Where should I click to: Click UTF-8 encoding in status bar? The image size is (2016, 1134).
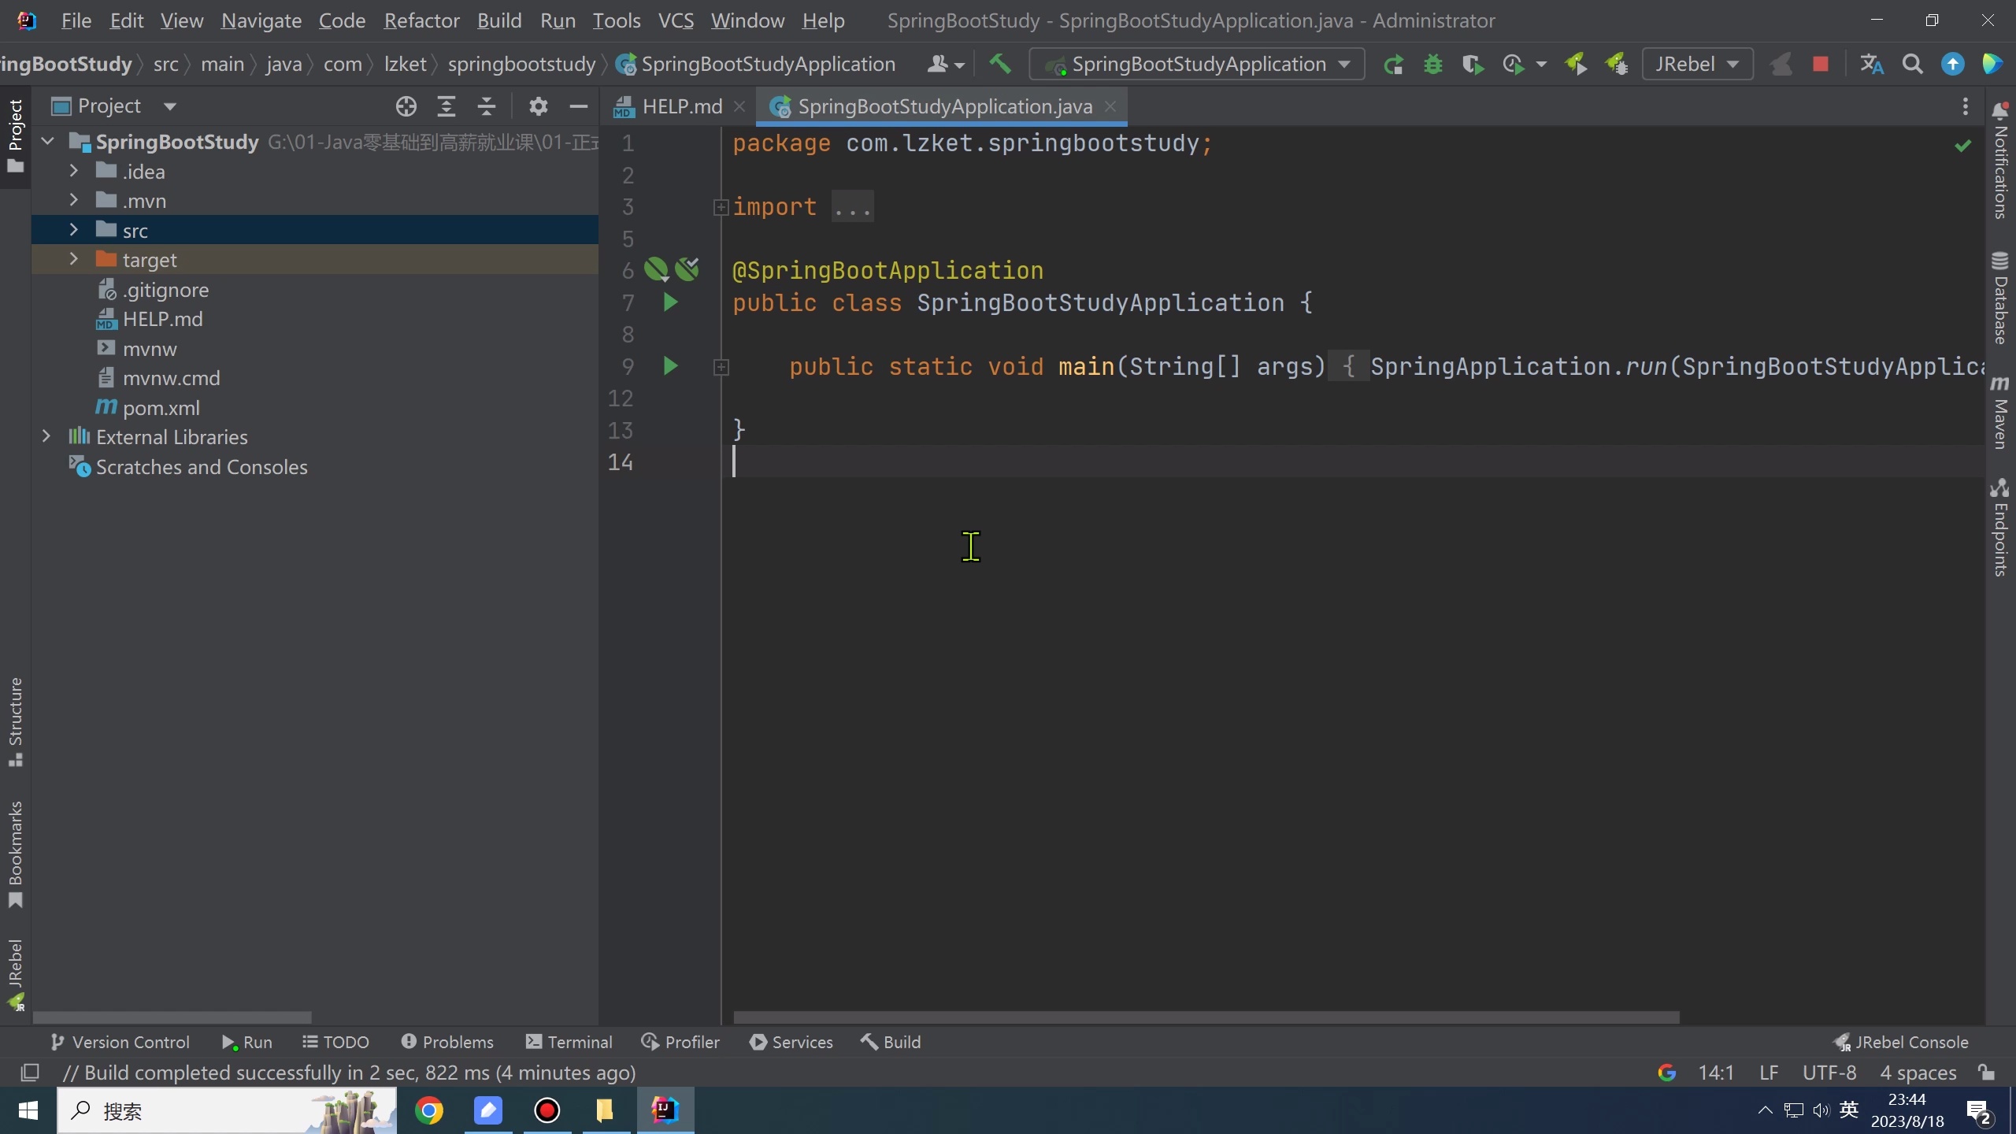point(1829,1073)
